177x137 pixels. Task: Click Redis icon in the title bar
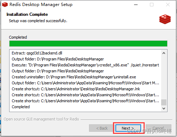[x=5, y=5]
